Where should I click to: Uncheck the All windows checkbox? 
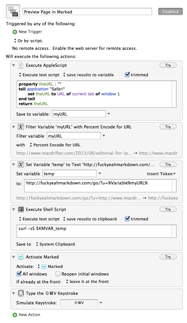tap(19, 274)
